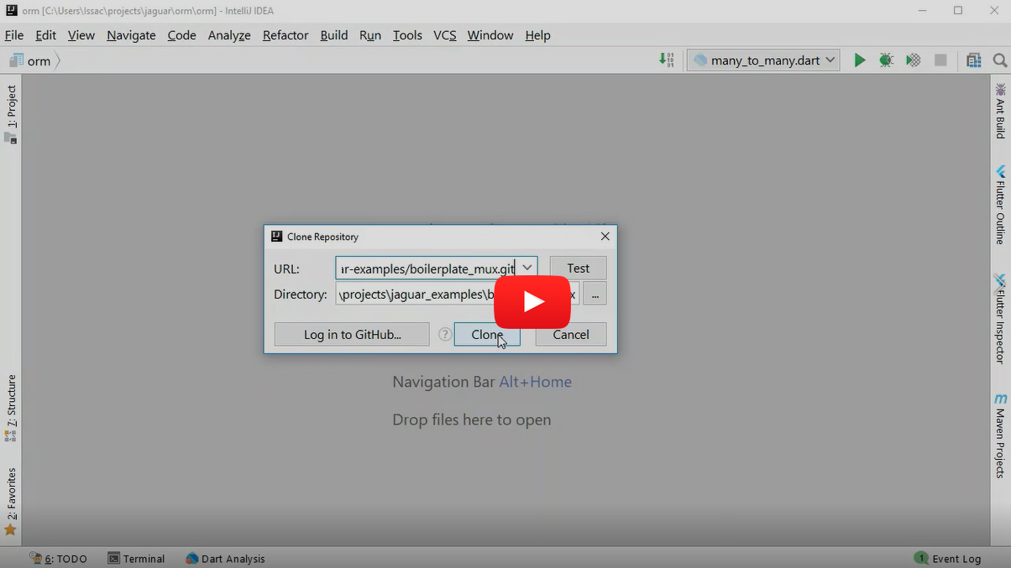The image size is (1011, 568).
Task: Open the Code menu
Action: pyautogui.click(x=181, y=35)
